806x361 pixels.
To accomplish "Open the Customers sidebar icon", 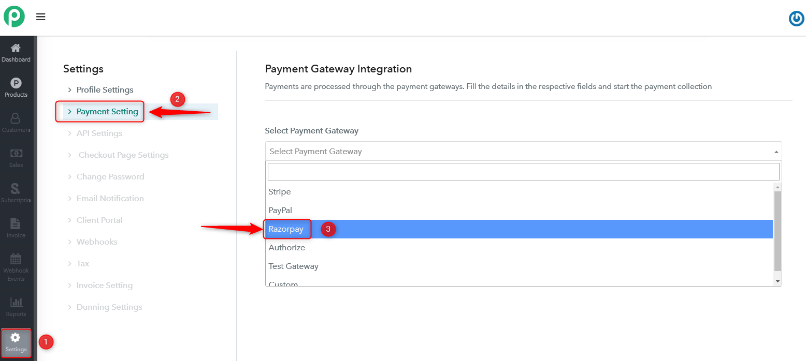I will (16, 118).
